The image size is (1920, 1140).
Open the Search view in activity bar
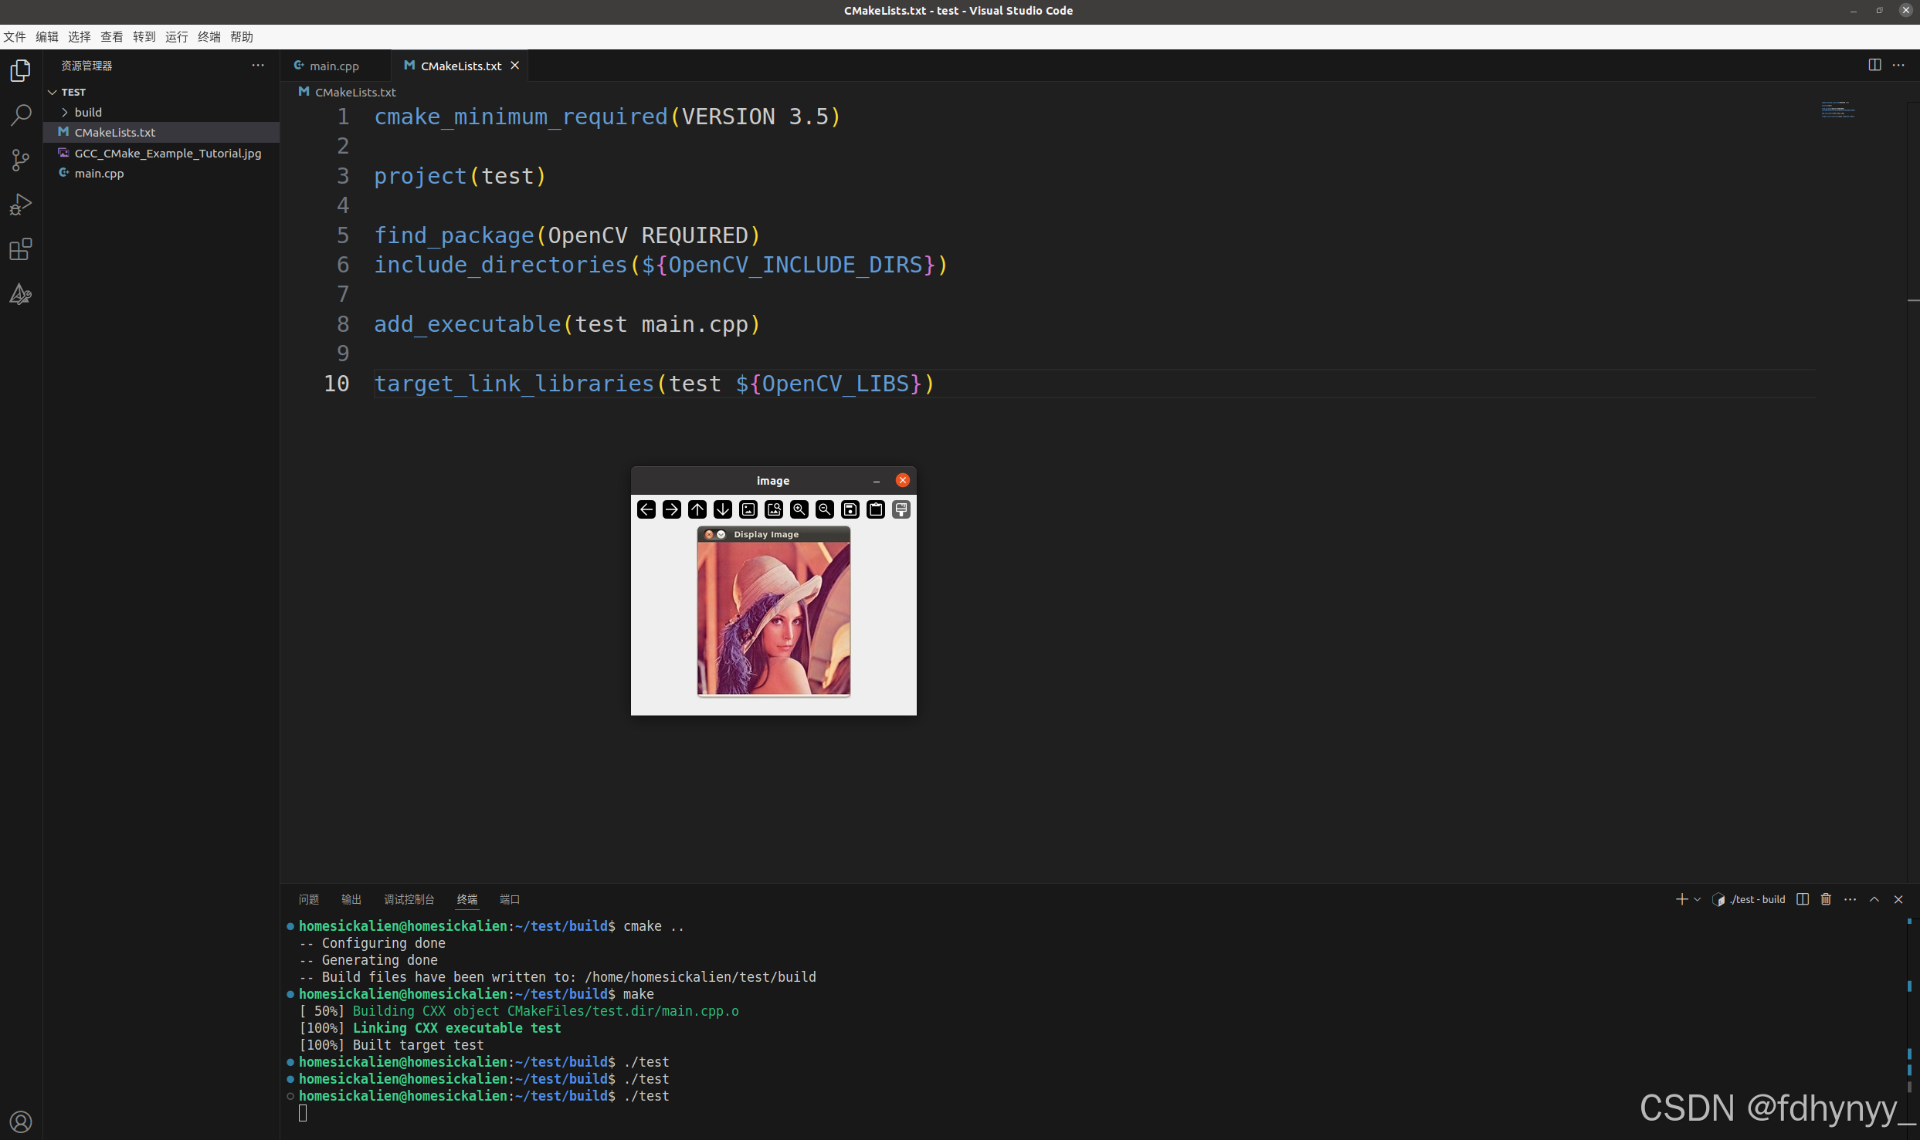21,116
